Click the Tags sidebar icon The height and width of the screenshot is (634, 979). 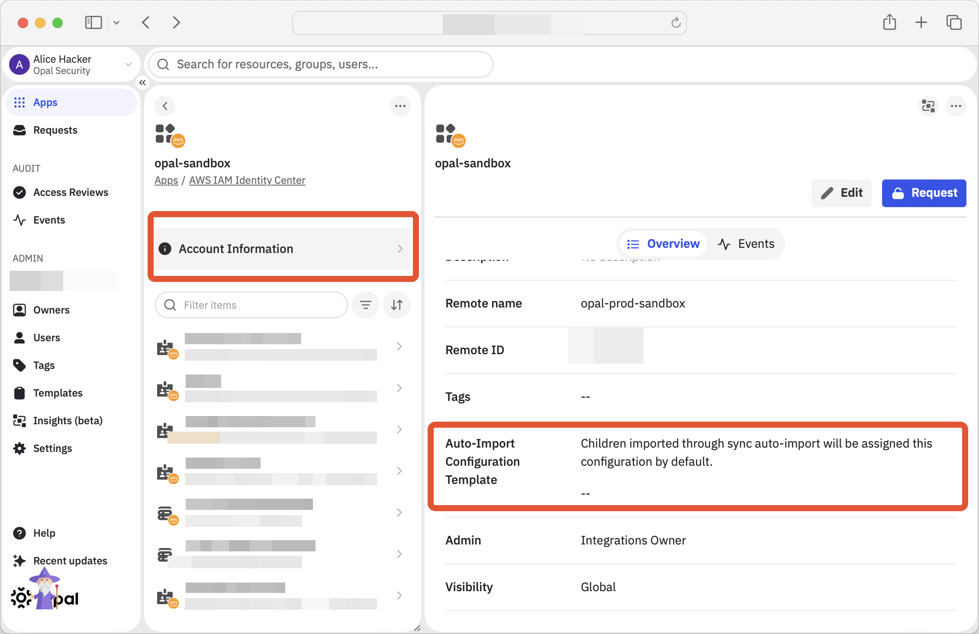19,365
